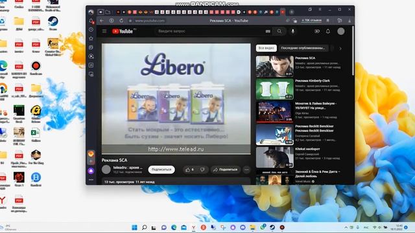415x233 pixels.
Task: Click the www.youtube.com address field
Action: tap(150, 21)
